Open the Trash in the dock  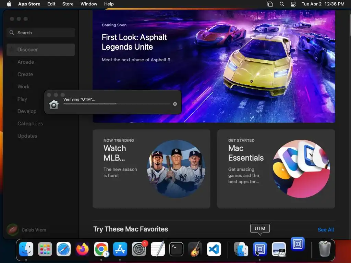tap(325, 249)
